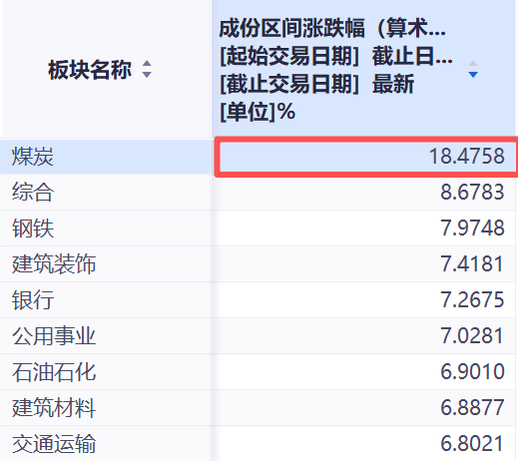Select the 石油石化 sector cell
Screen dimensions: 518x461
pyautogui.click(x=105, y=372)
